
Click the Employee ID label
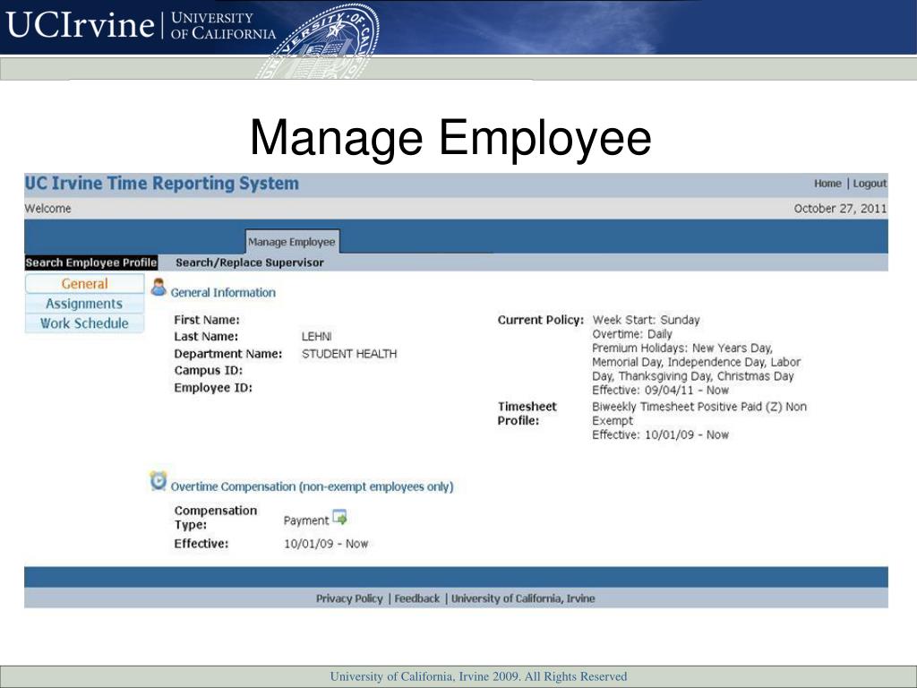213,387
